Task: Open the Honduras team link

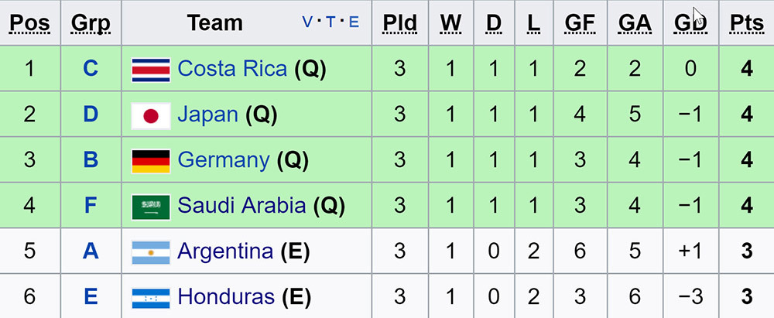Action: point(225,298)
